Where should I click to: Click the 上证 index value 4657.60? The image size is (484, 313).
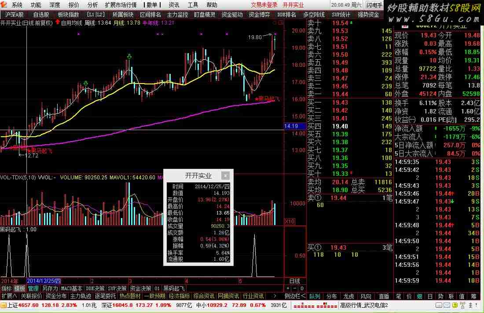coord(28,305)
